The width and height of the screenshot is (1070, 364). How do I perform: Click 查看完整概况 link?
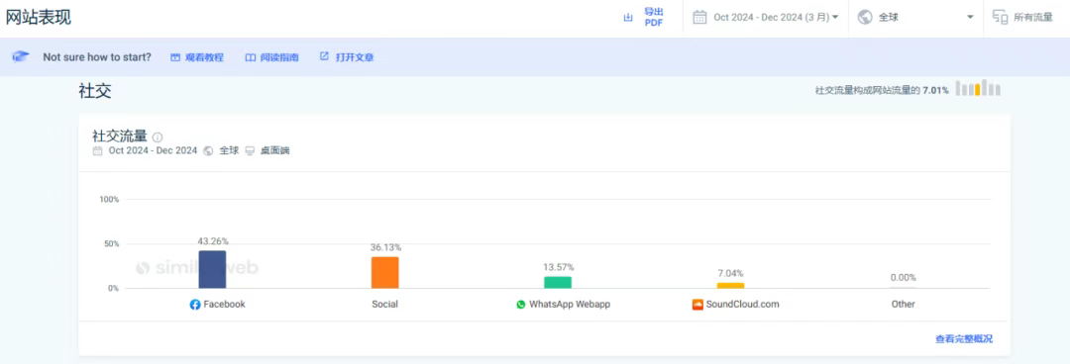pos(964,339)
